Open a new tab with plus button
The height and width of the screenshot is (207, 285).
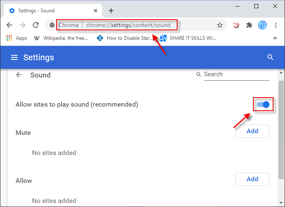pyautogui.click(x=111, y=11)
